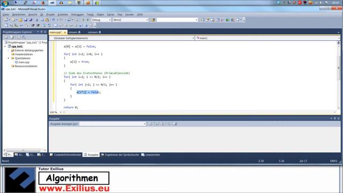The width and height of the screenshot is (343, 193).
Task: Select the cpp_tut1 project in the tree
Action: click(x=17, y=47)
